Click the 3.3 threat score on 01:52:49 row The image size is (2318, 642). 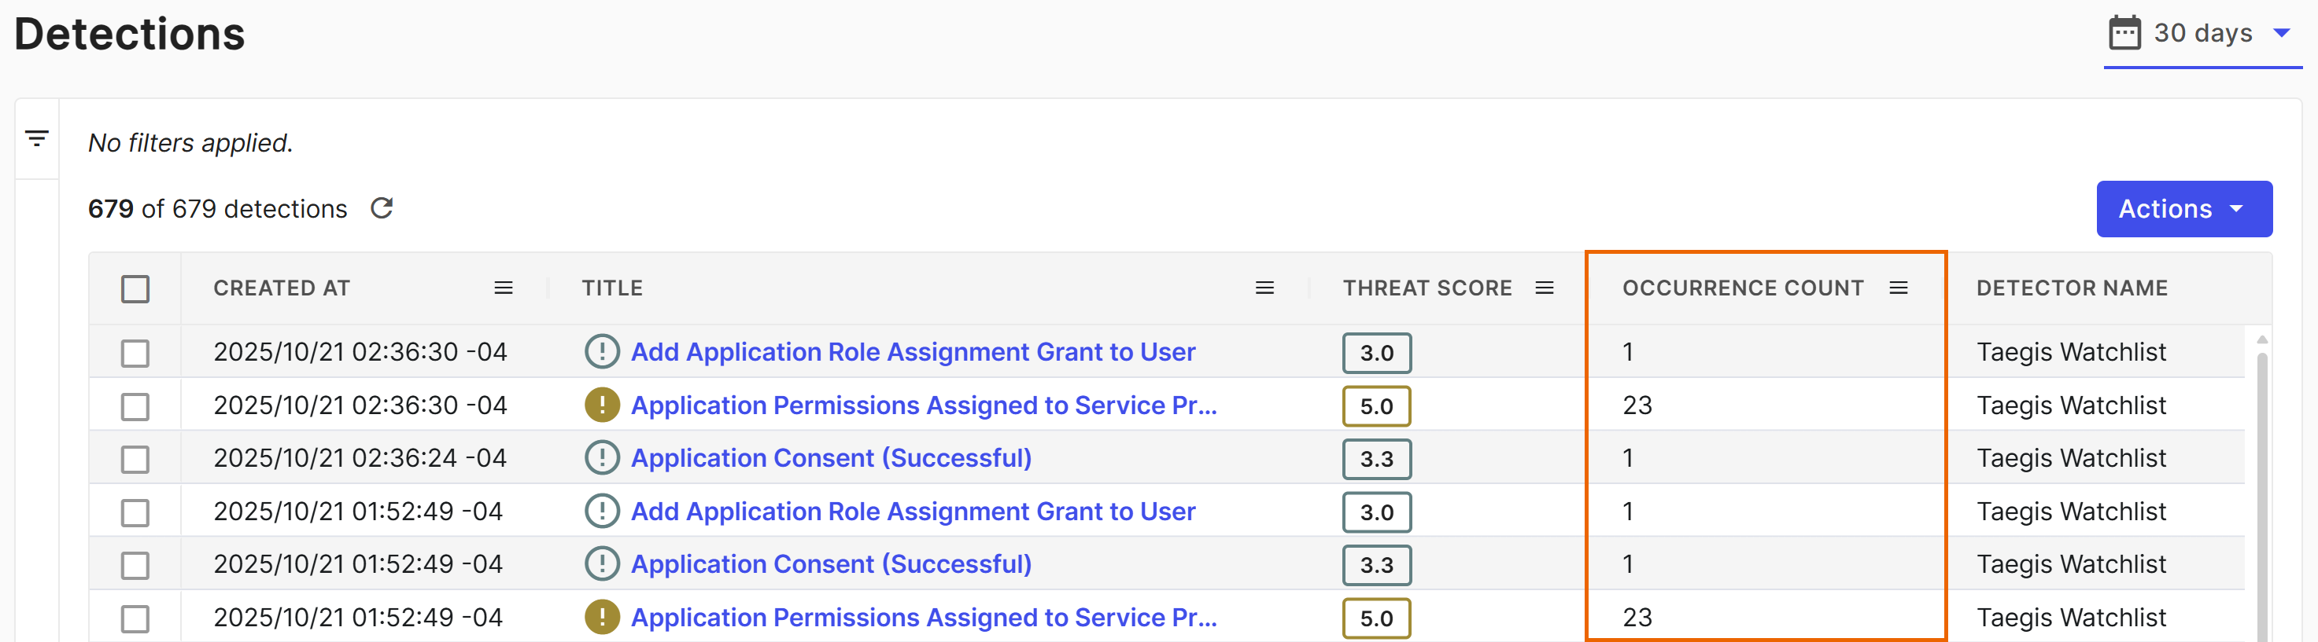point(1376,565)
